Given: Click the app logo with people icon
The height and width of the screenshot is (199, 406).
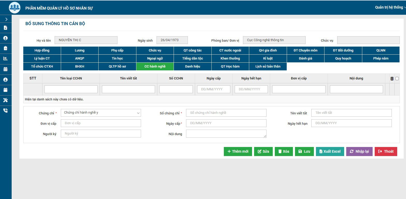Looking at the screenshot, I should point(14,8).
